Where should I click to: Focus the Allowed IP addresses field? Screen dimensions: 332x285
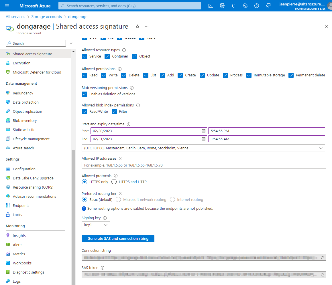tap(204, 165)
